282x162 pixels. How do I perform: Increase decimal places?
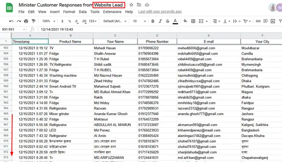84,21
